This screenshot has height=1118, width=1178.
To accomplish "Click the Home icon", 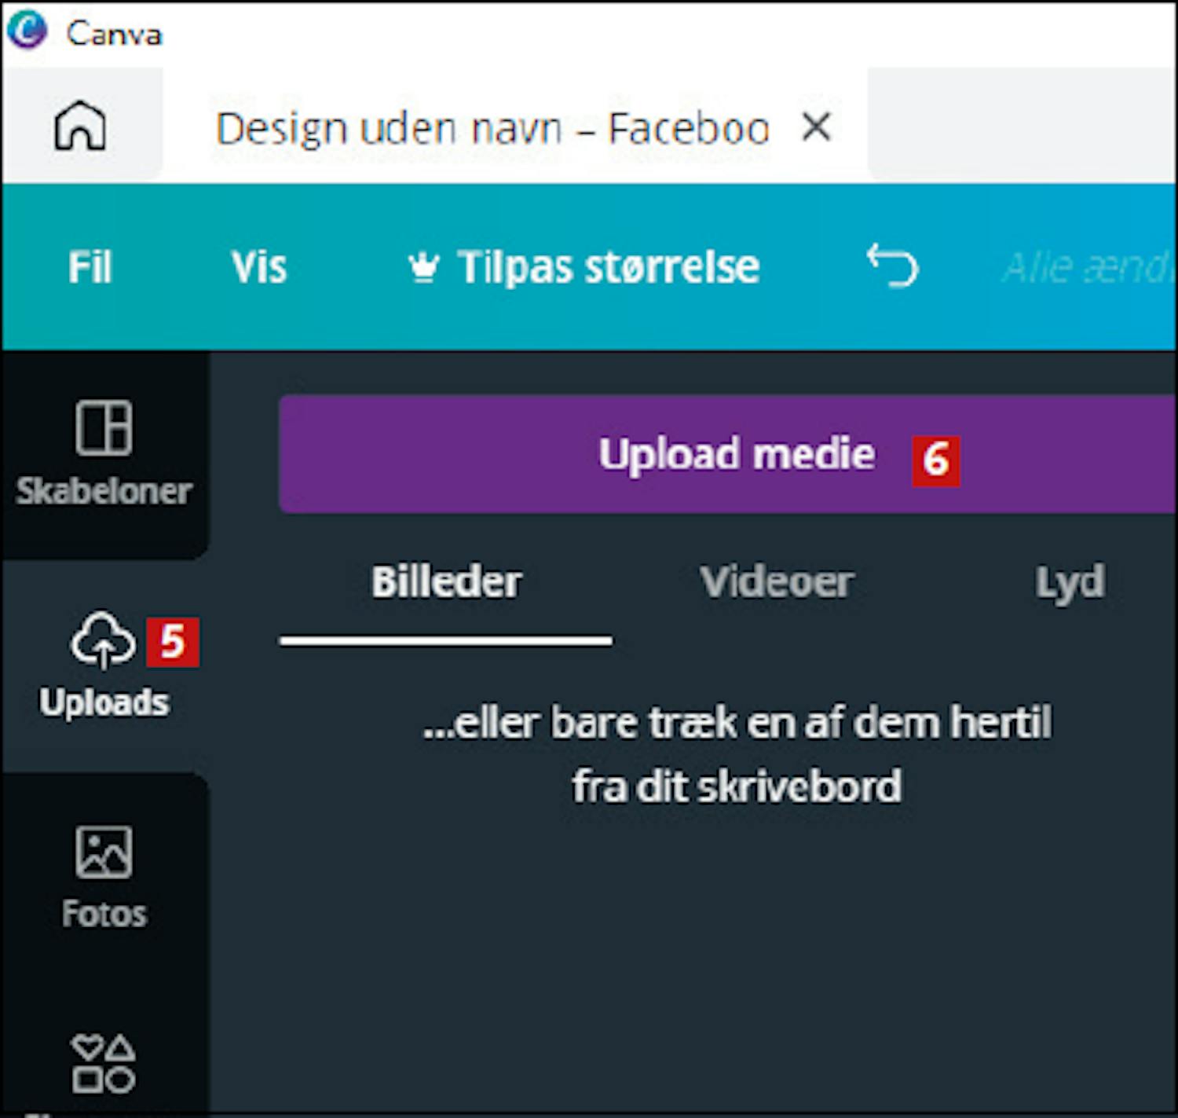I will (x=80, y=126).
